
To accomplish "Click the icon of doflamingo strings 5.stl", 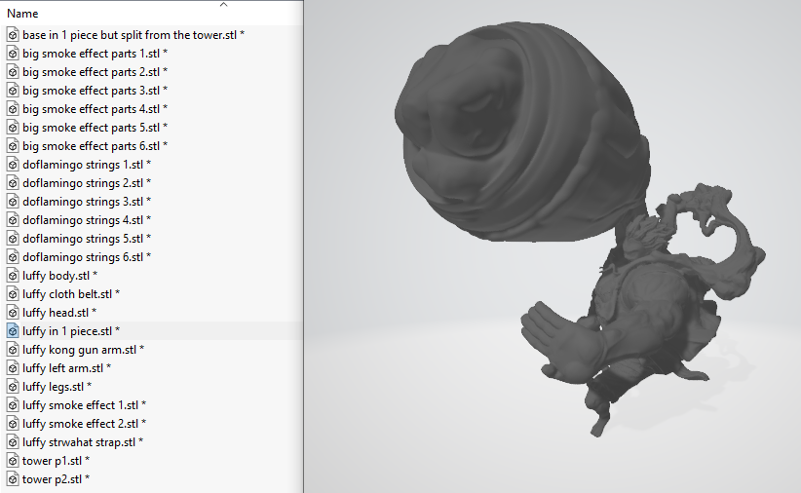I will 13,239.
